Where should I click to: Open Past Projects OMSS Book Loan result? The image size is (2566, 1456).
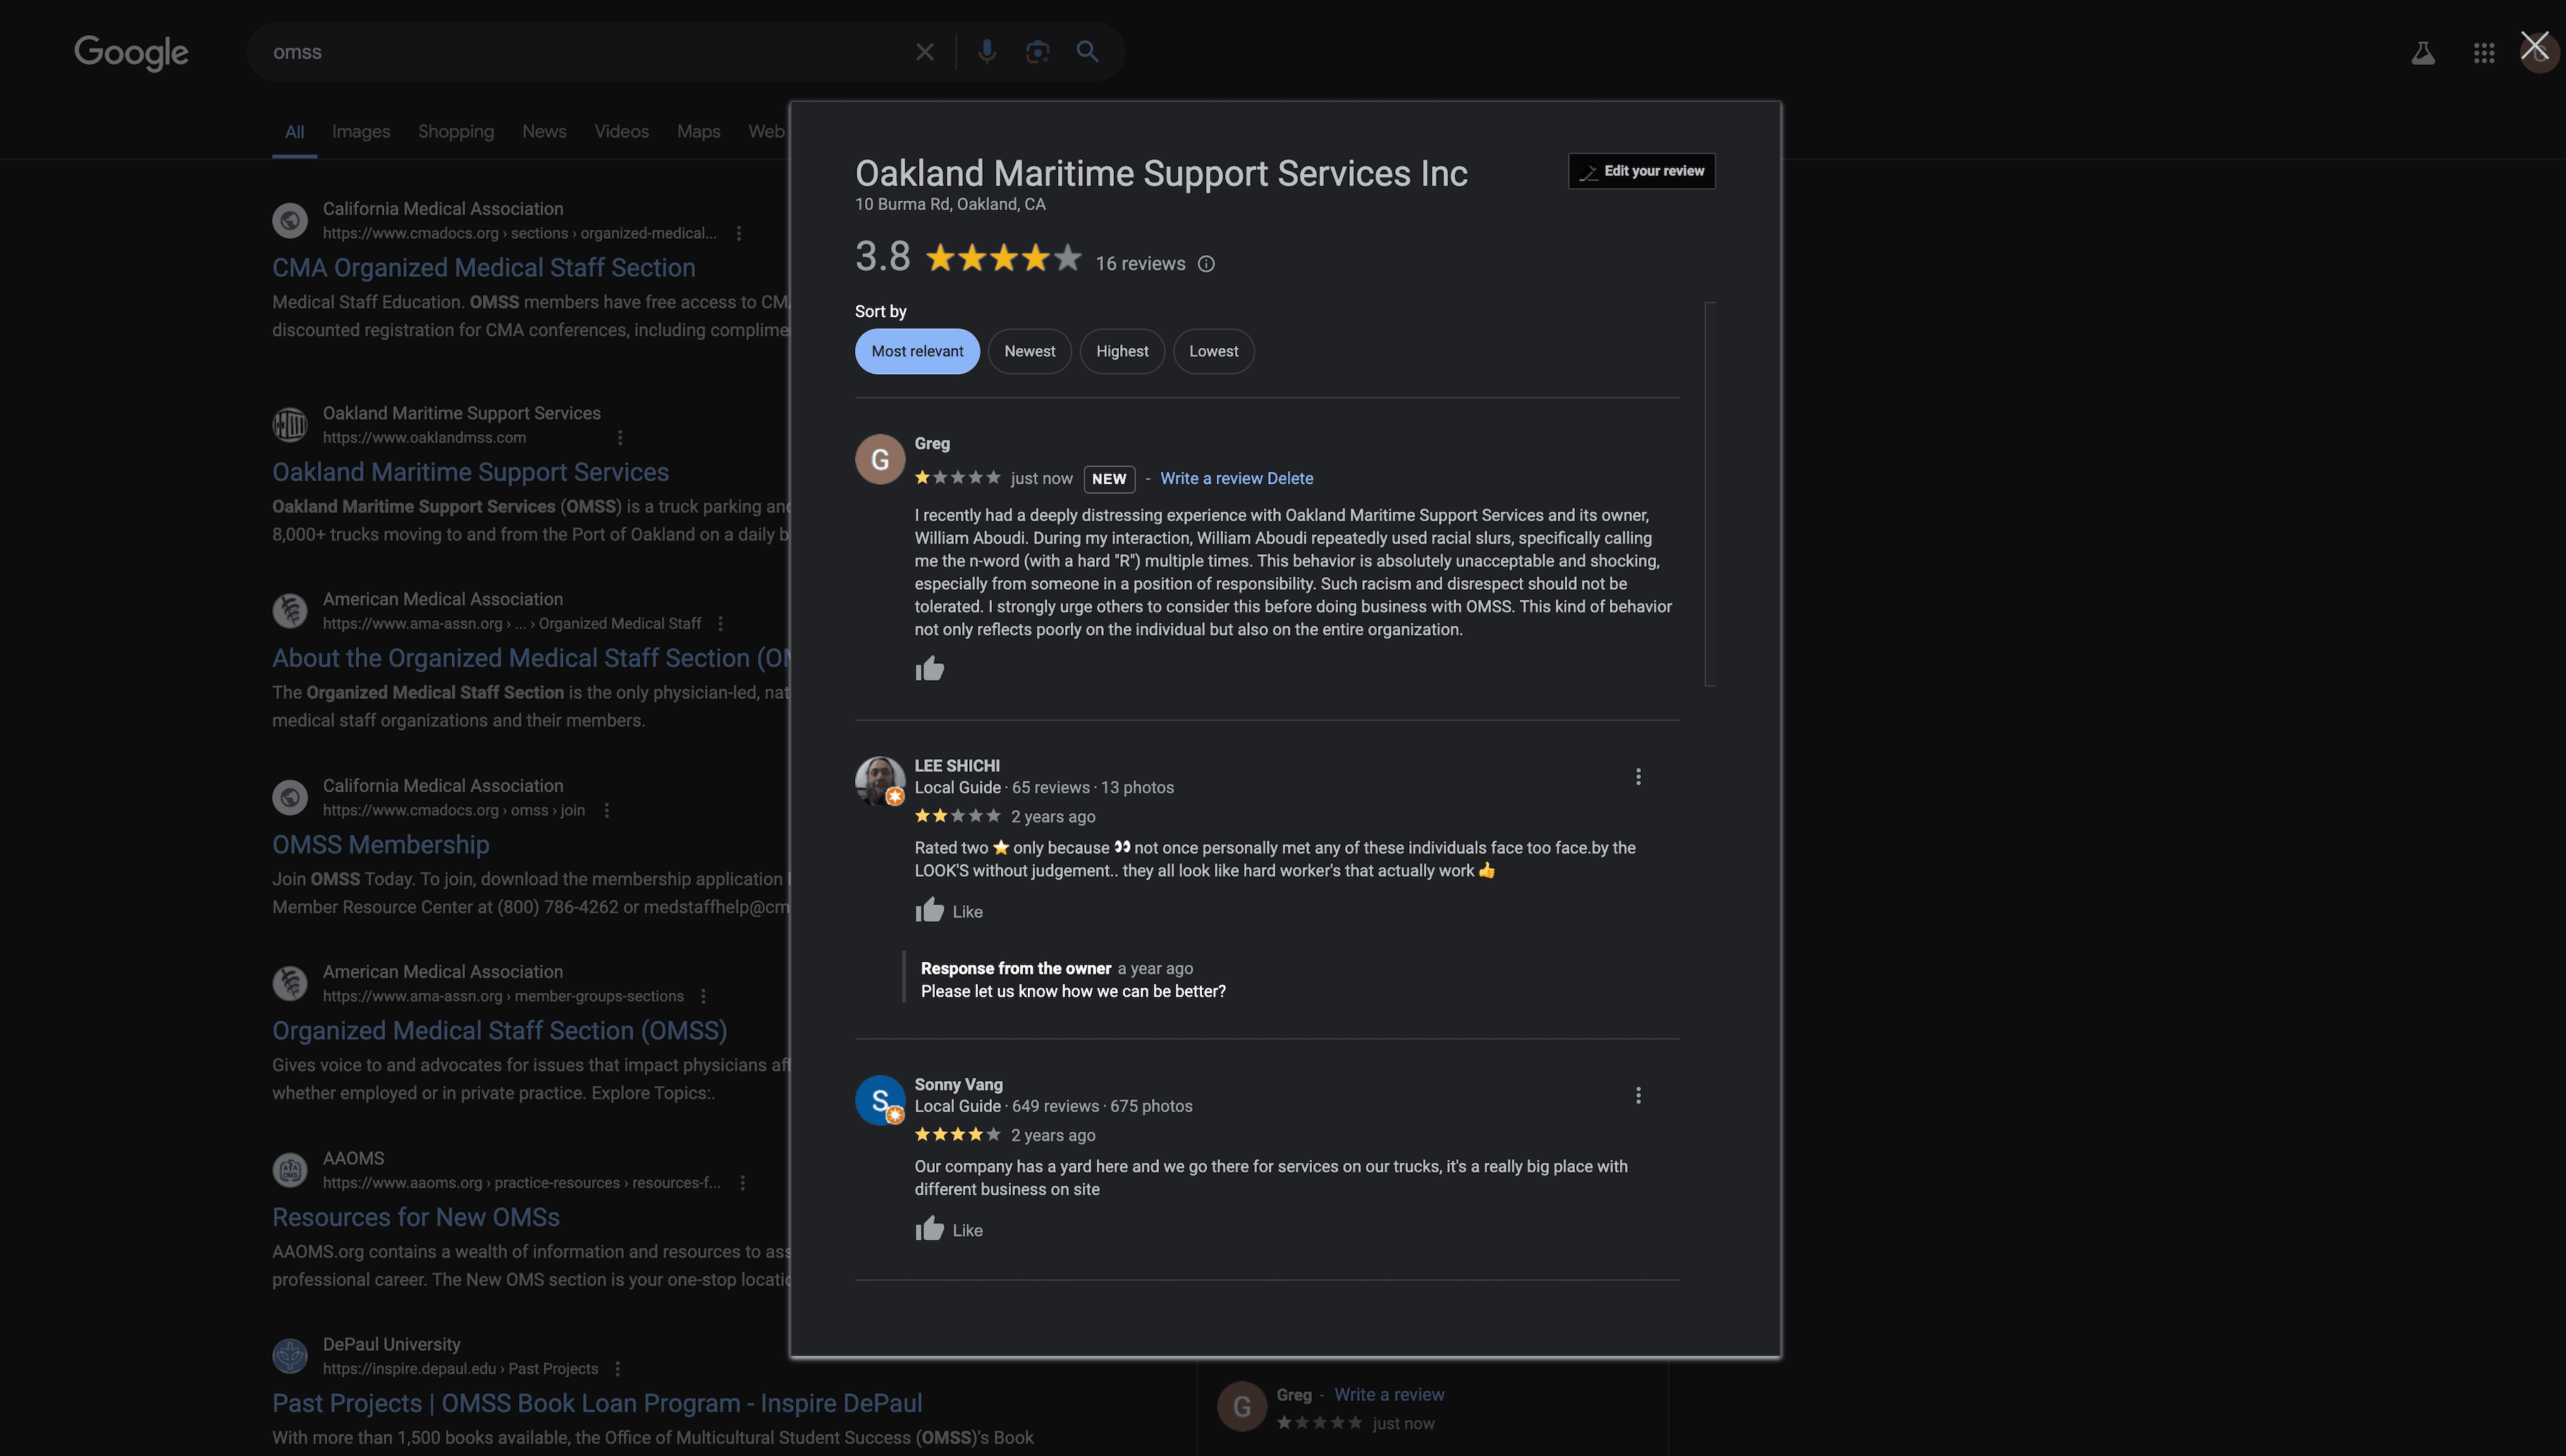[597, 1404]
